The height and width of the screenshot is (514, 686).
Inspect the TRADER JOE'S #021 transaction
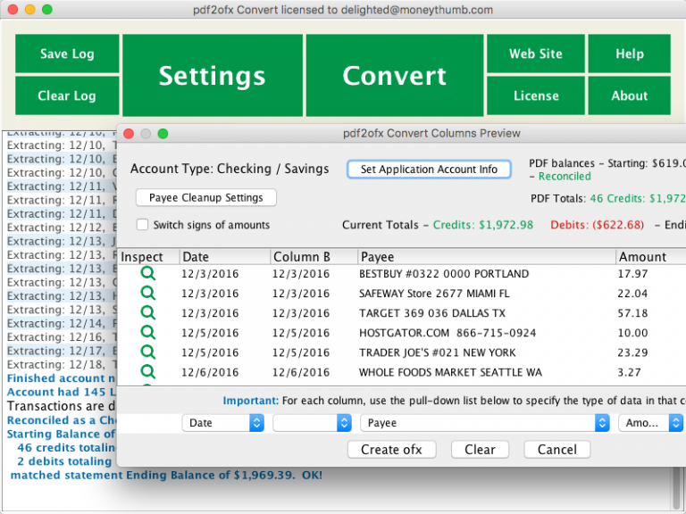pyautogui.click(x=148, y=352)
